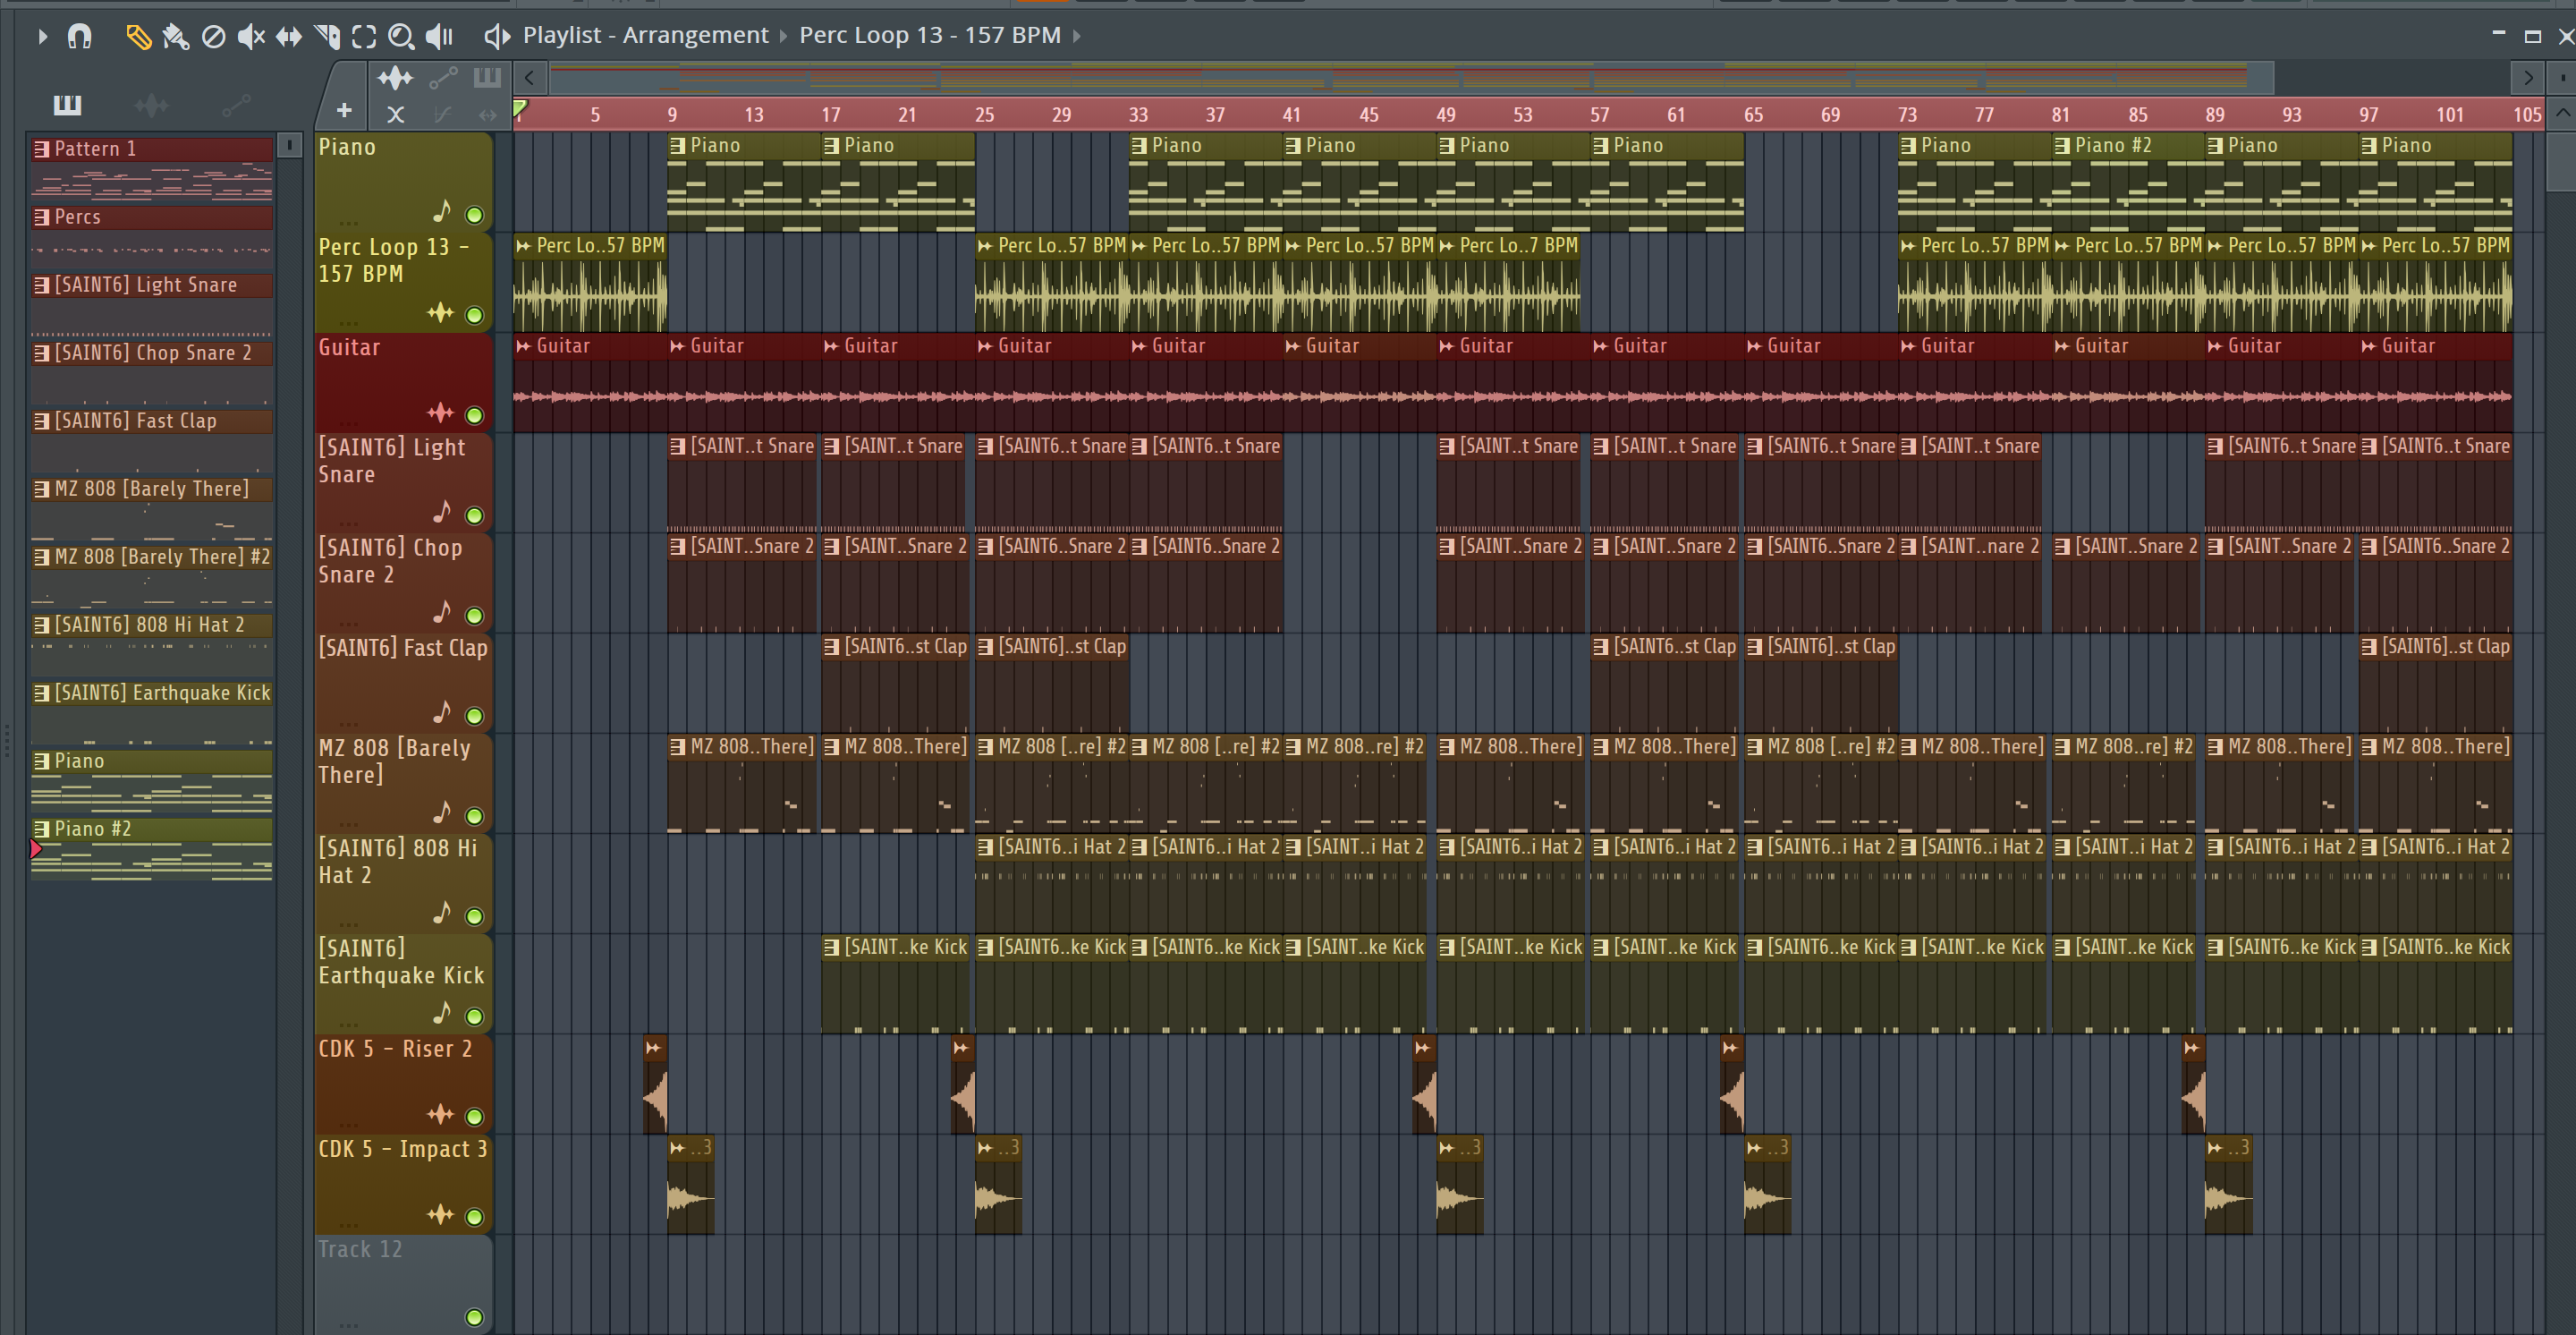Mute the Piano track green light

point(475,215)
